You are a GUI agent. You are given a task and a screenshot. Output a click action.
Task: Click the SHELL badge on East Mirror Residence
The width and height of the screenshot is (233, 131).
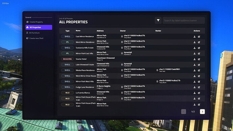[67, 36]
